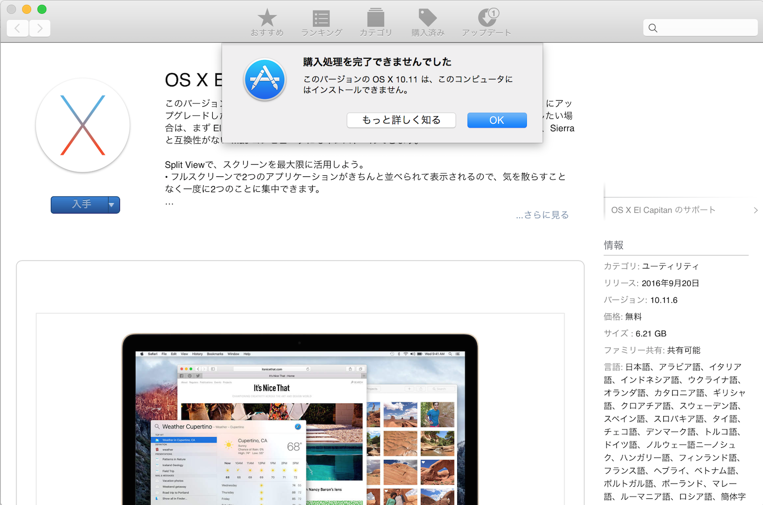Click the OS X El Capitan app icon
Viewport: 763px width, 505px height.
tap(83, 125)
